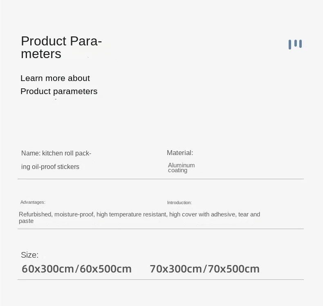This screenshot has height=306, width=323.
Task: Pick the 70x500cm size option
Action: tap(234, 269)
